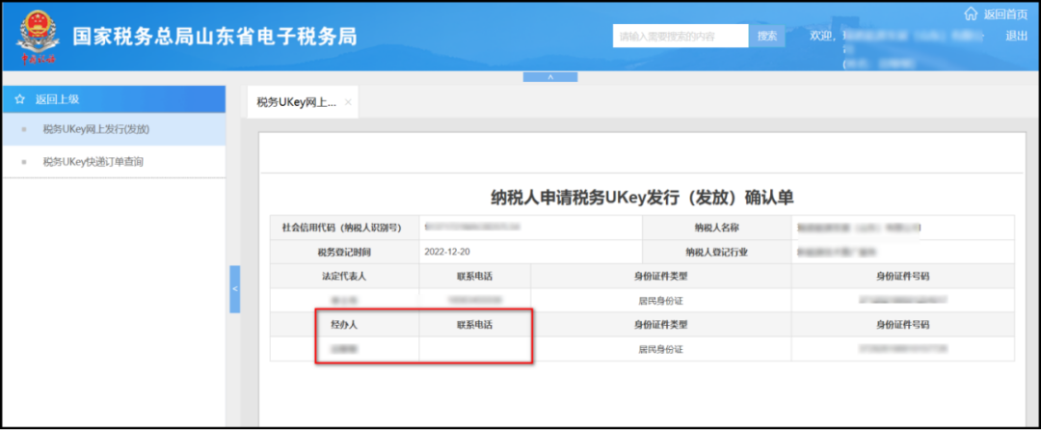Click the 纳税人名称 label cell

tap(717, 228)
